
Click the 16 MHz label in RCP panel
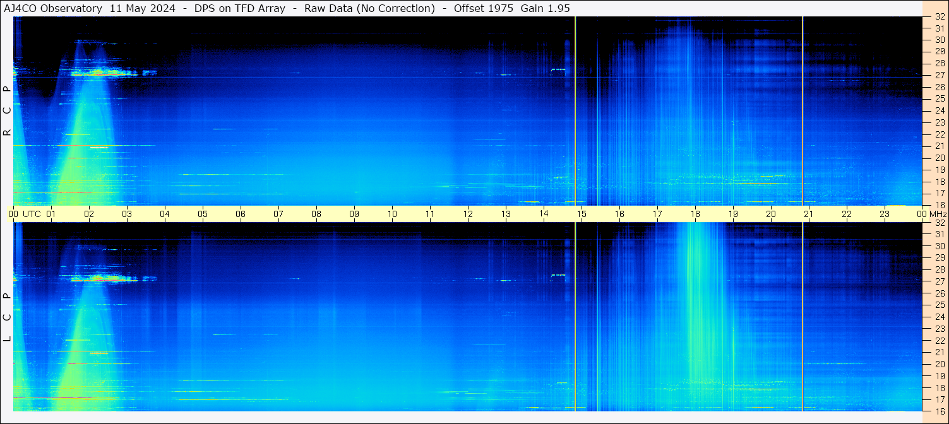tap(939, 204)
